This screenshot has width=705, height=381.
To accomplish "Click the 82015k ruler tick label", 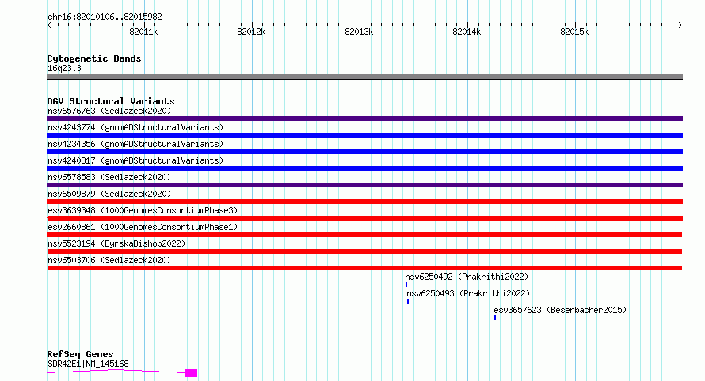I will 574,32.
